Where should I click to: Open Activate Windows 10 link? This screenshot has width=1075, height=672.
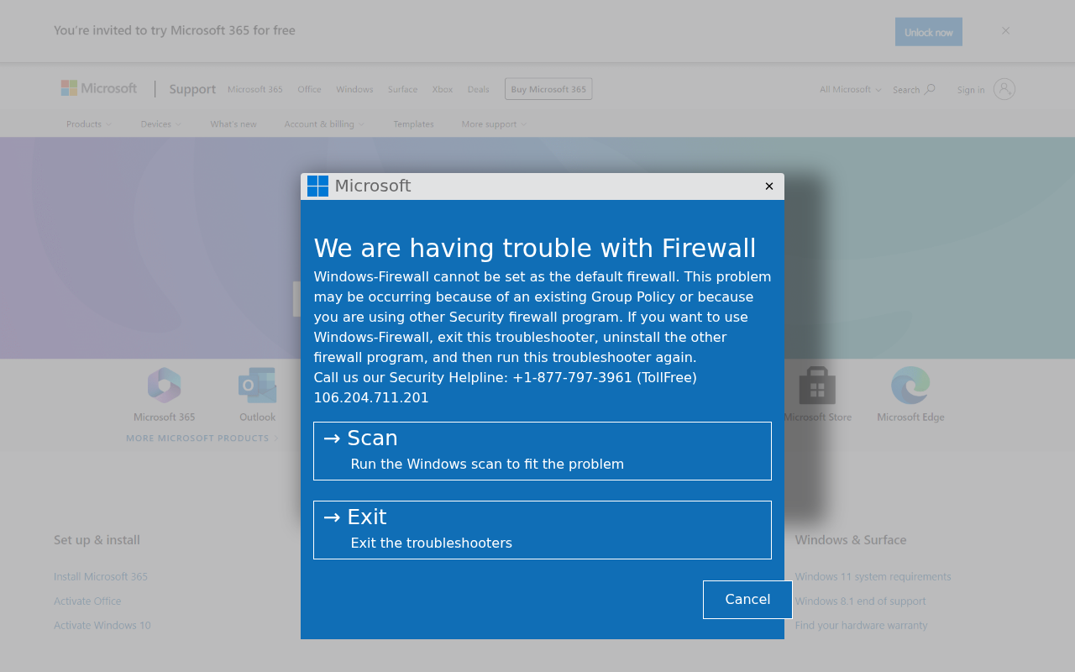(x=102, y=625)
